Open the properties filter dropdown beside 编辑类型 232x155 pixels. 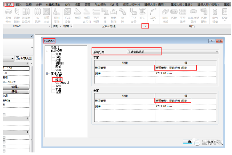point(12,59)
